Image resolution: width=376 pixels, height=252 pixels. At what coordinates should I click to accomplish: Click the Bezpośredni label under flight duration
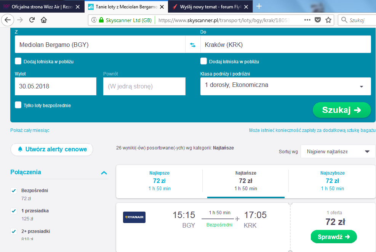pos(219,225)
